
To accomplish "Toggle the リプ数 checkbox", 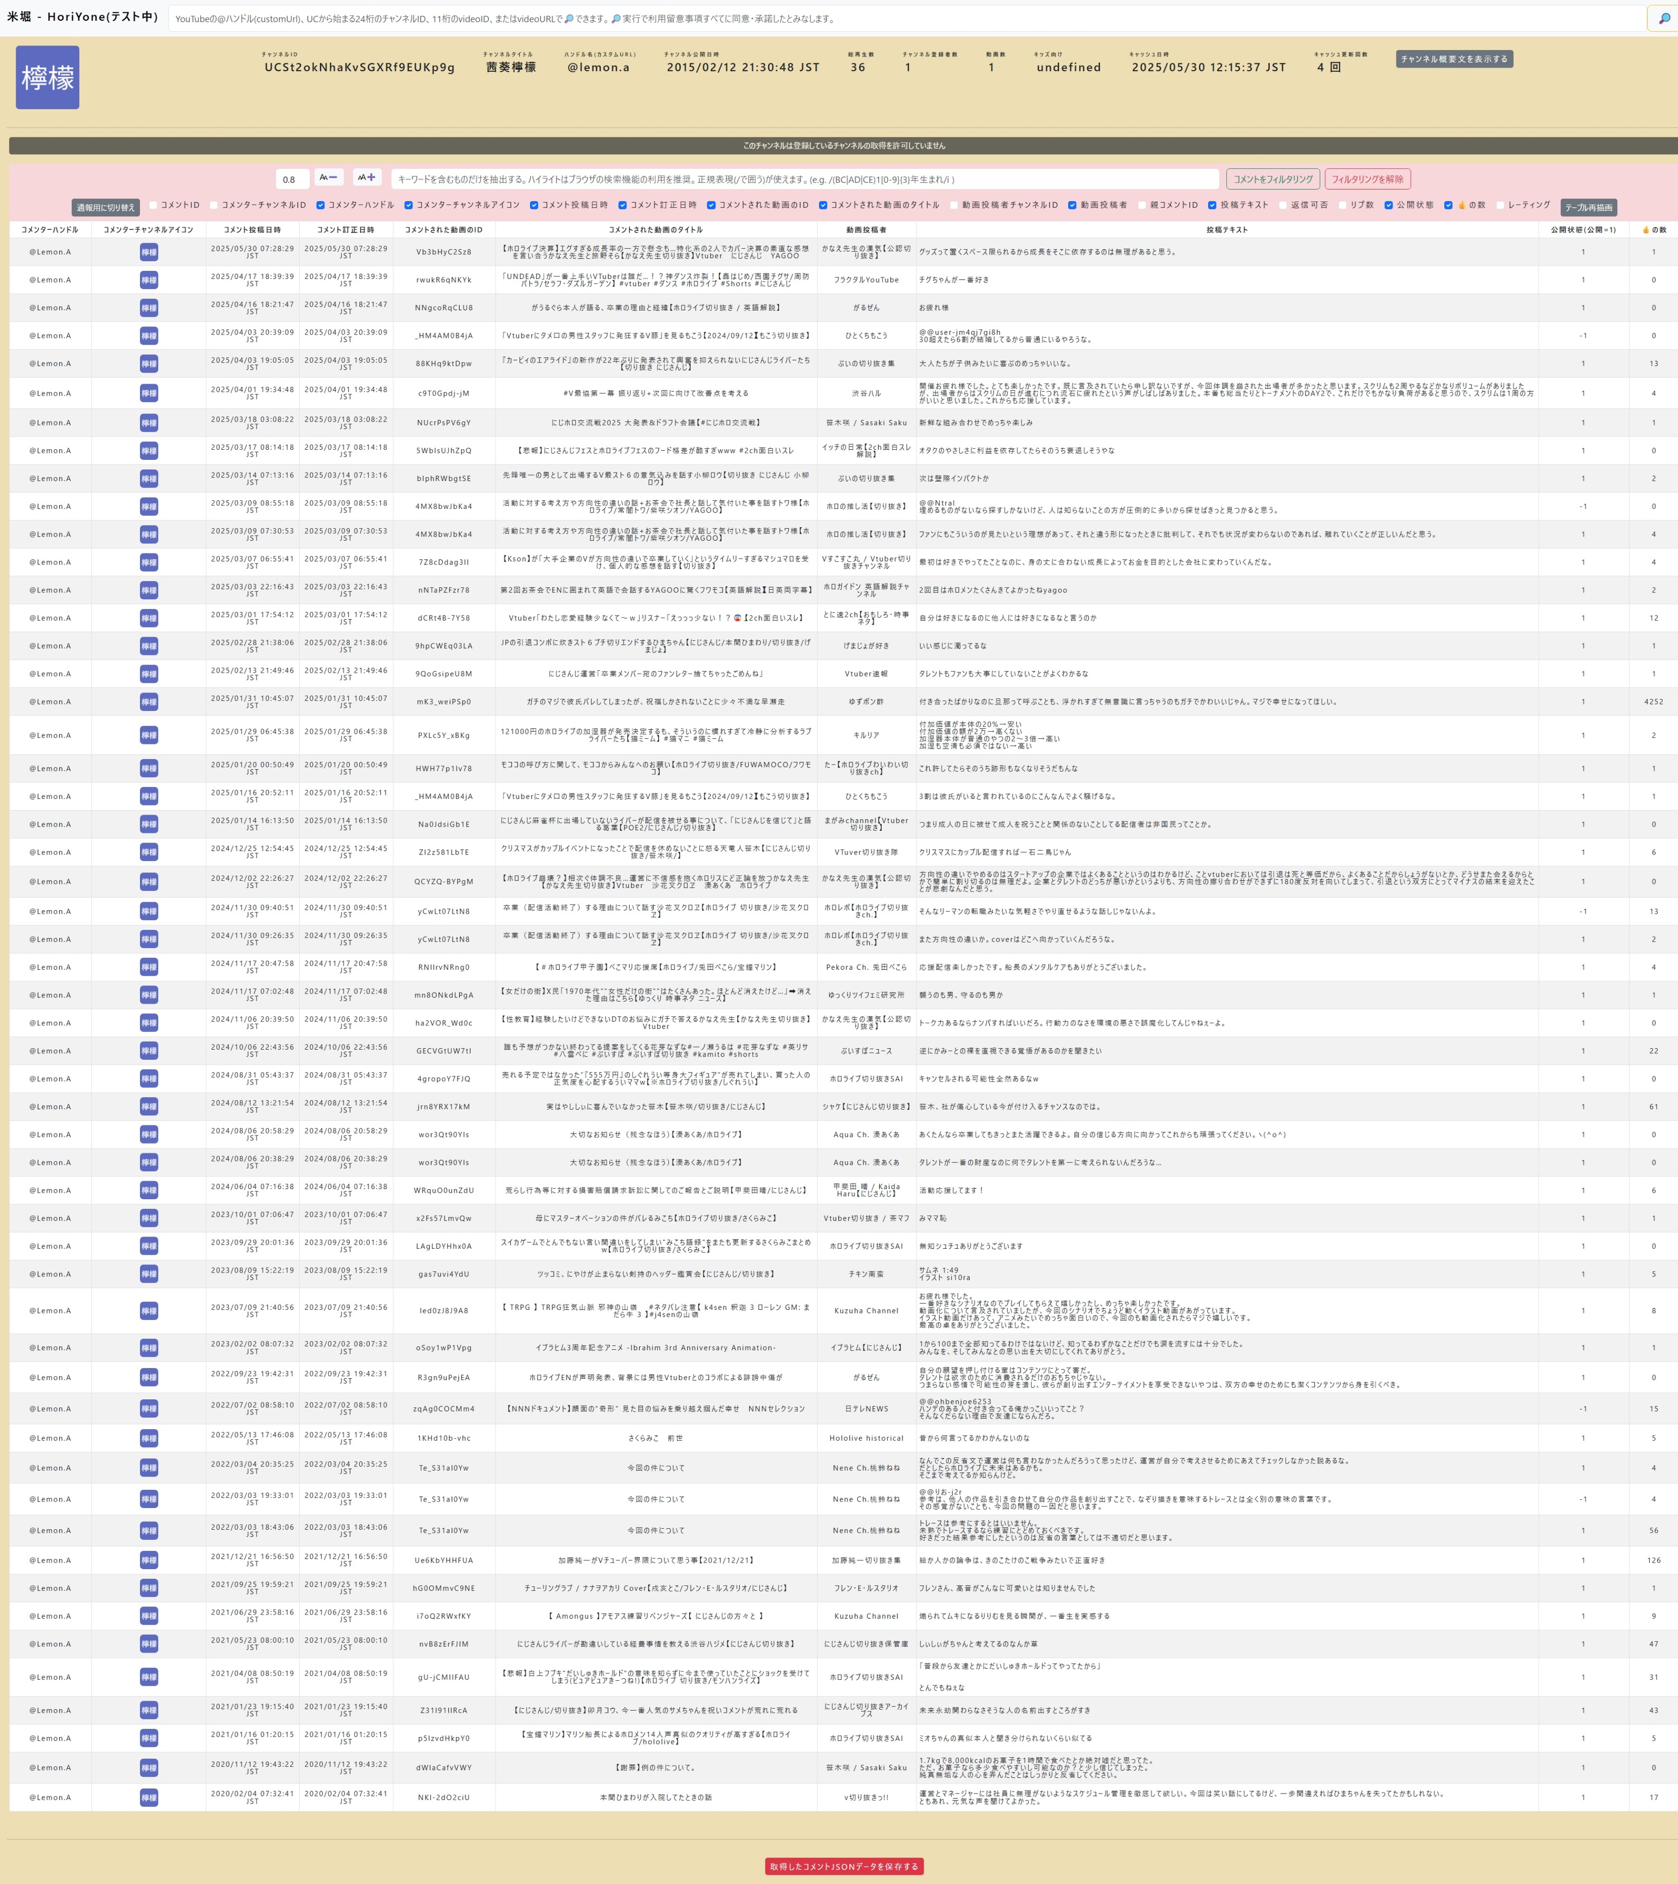I will (1343, 205).
